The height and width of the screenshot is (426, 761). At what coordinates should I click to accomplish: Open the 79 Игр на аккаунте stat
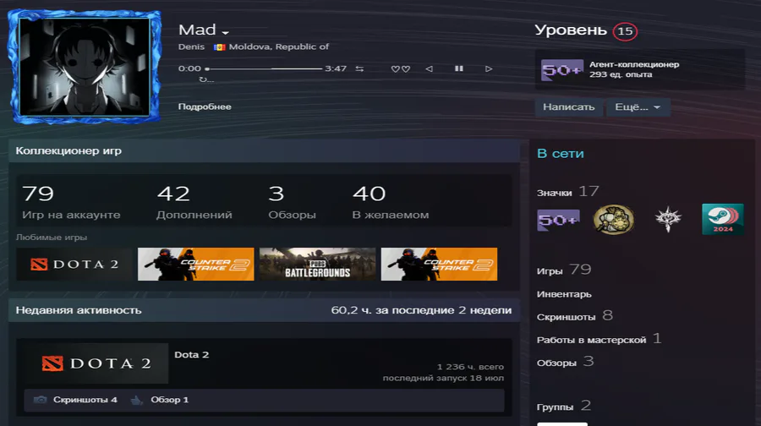pyautogui.click(x=71, y=202)
